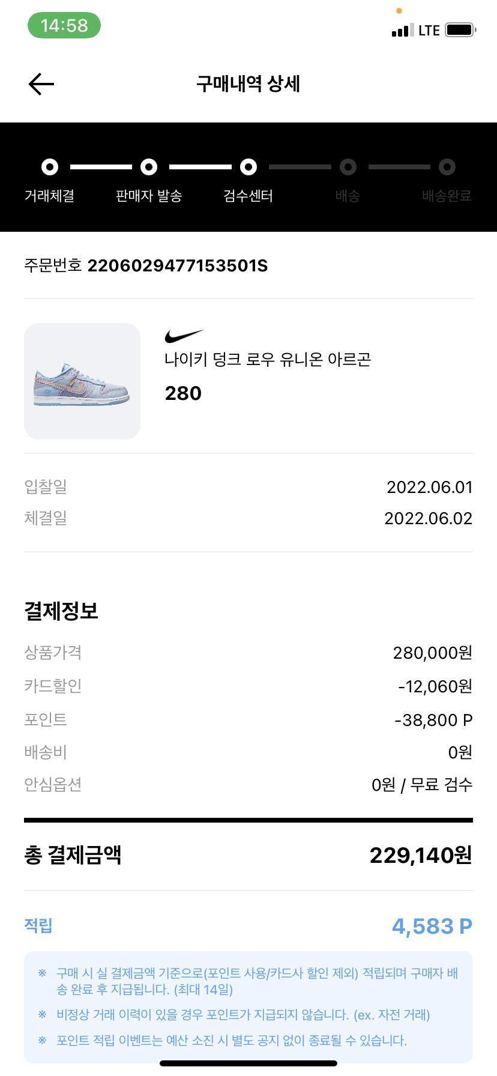The width and height of the screenshot is (497, 1076).
Task: Tap the 구매내역 상세 page title
Action: (248, 83)
